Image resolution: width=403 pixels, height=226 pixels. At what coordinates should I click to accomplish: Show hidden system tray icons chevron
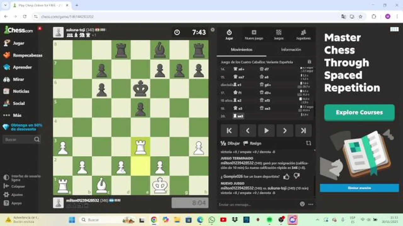(x=317, y=220)
